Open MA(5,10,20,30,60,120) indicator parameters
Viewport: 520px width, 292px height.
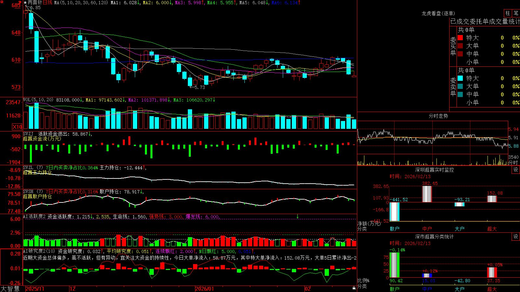point(81,3)
